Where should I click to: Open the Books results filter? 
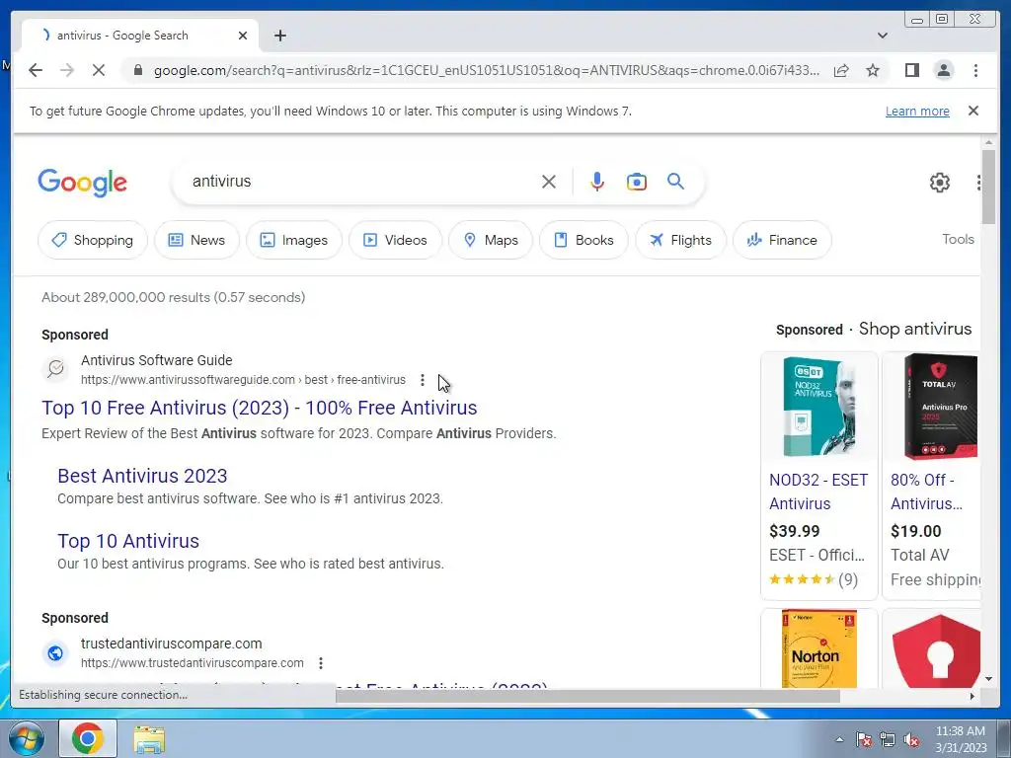583,240
